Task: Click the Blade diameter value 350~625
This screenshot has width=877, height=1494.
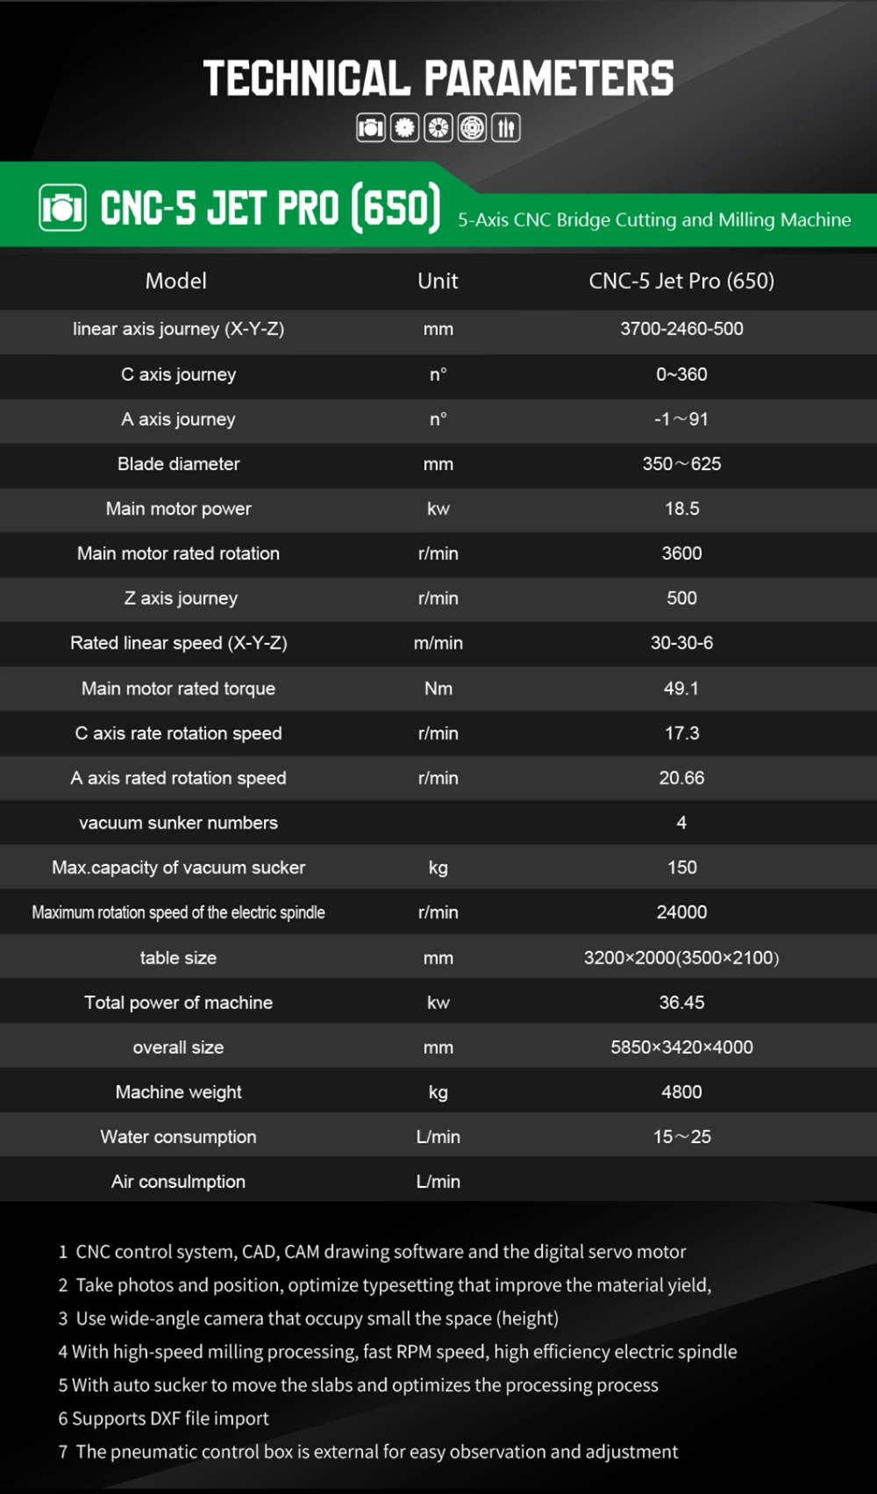Action: pyautogui.click(x=681, y=464)
